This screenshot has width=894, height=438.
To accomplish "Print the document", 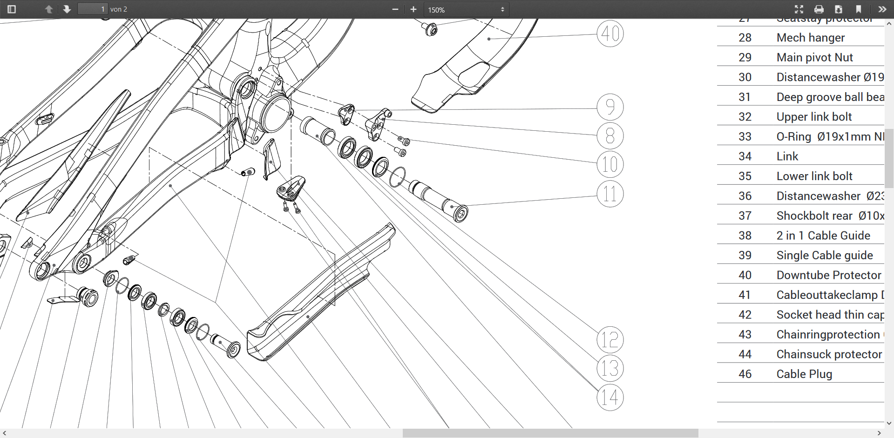I will click(819, 9).
